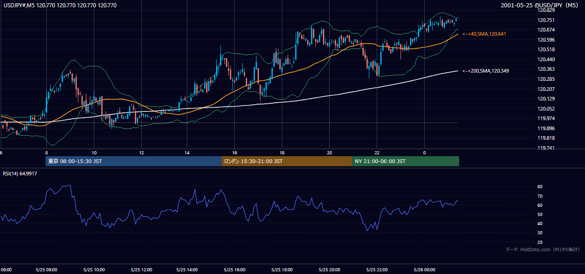Click the bottom time label 5/25 16:00
This screenshot has height=274, width=585.
tap(234, 269)
